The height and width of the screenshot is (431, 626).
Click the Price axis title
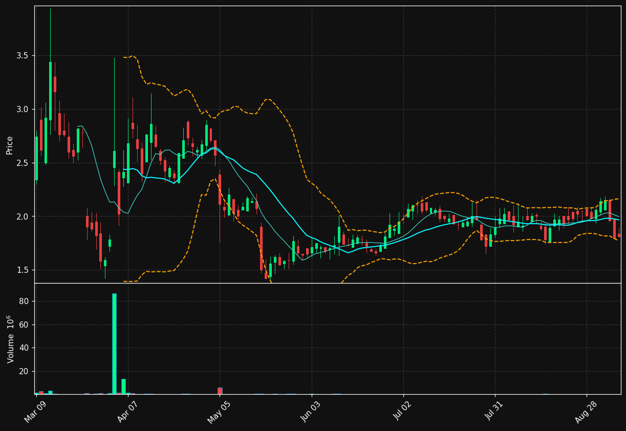click(10, 145)
